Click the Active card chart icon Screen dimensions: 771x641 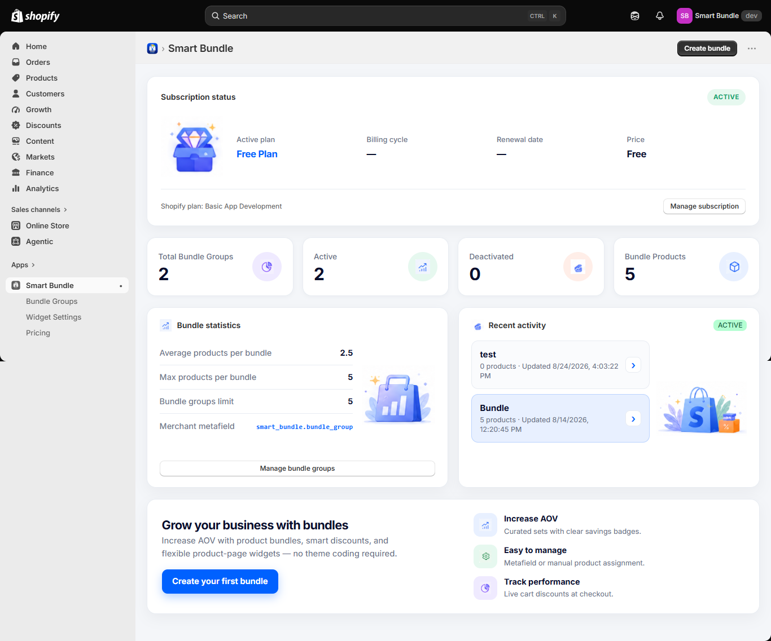point(423,267)
